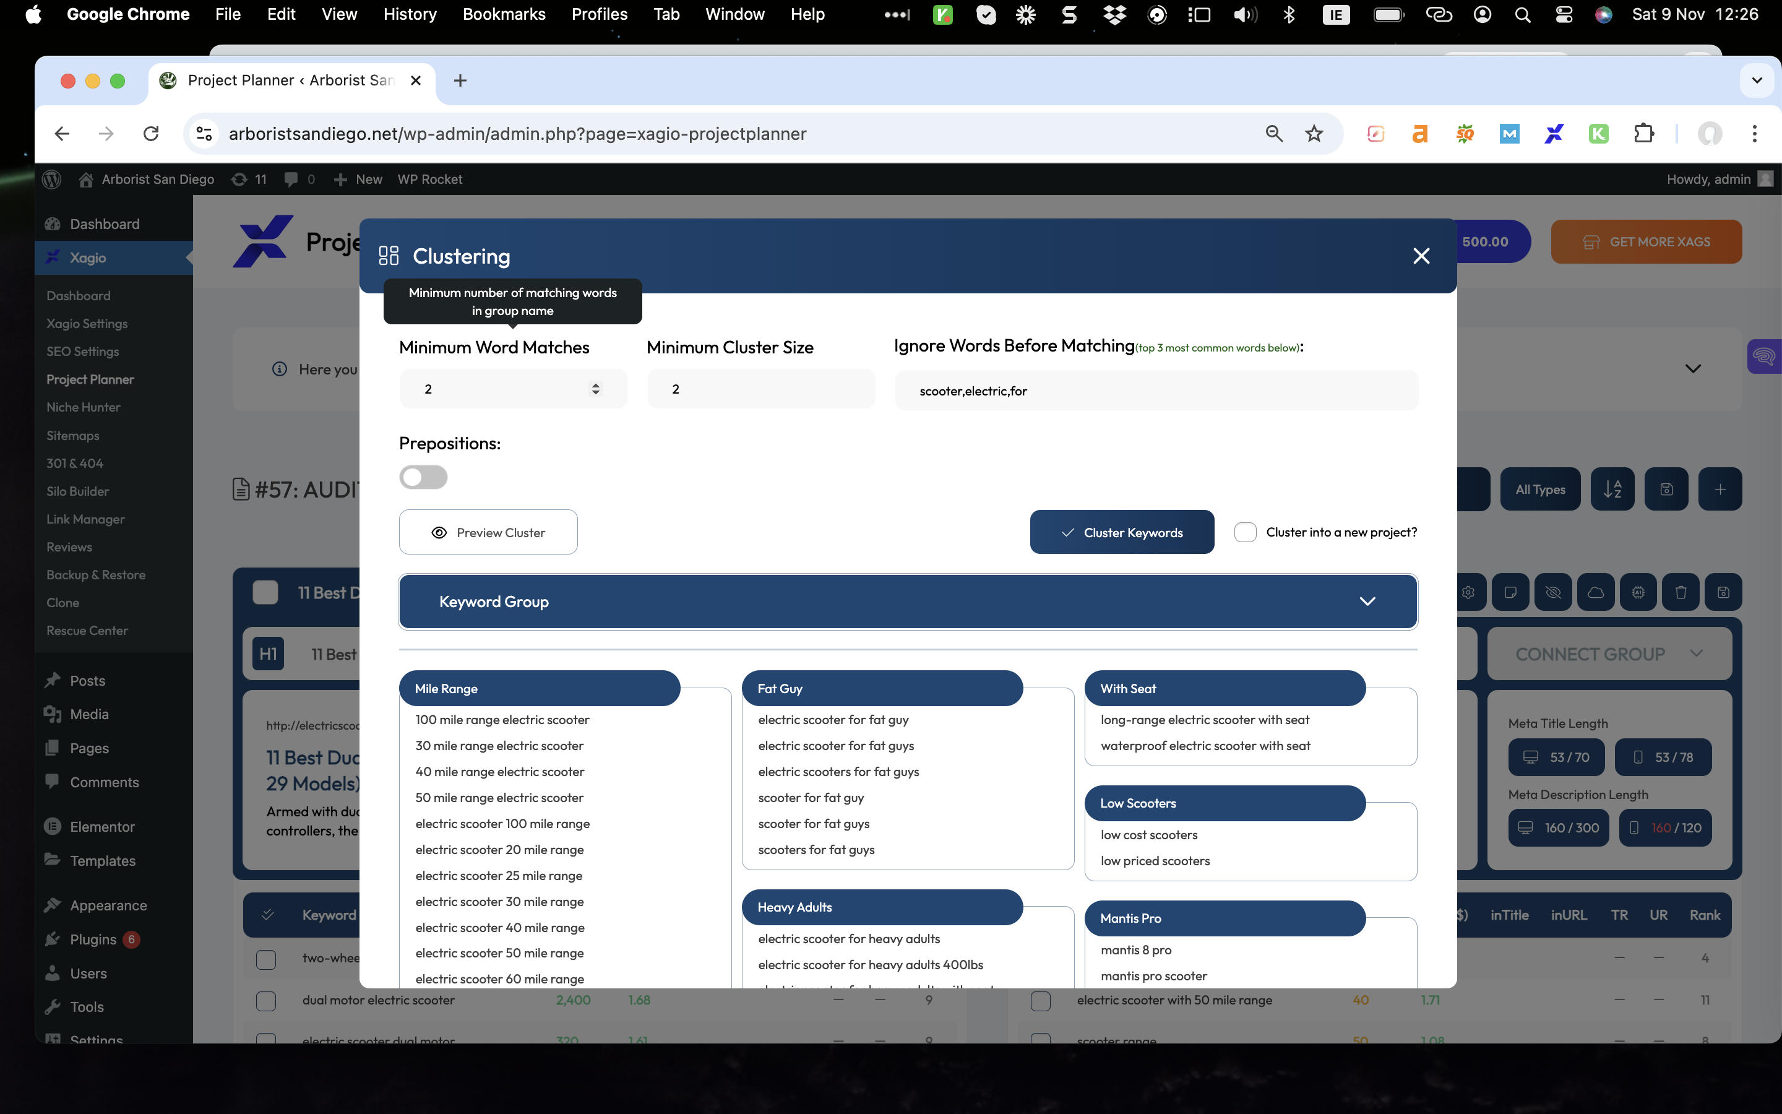Click the AI chip group icon
Viewport: 1782px width, 1114px height.
pos(1638,592)
